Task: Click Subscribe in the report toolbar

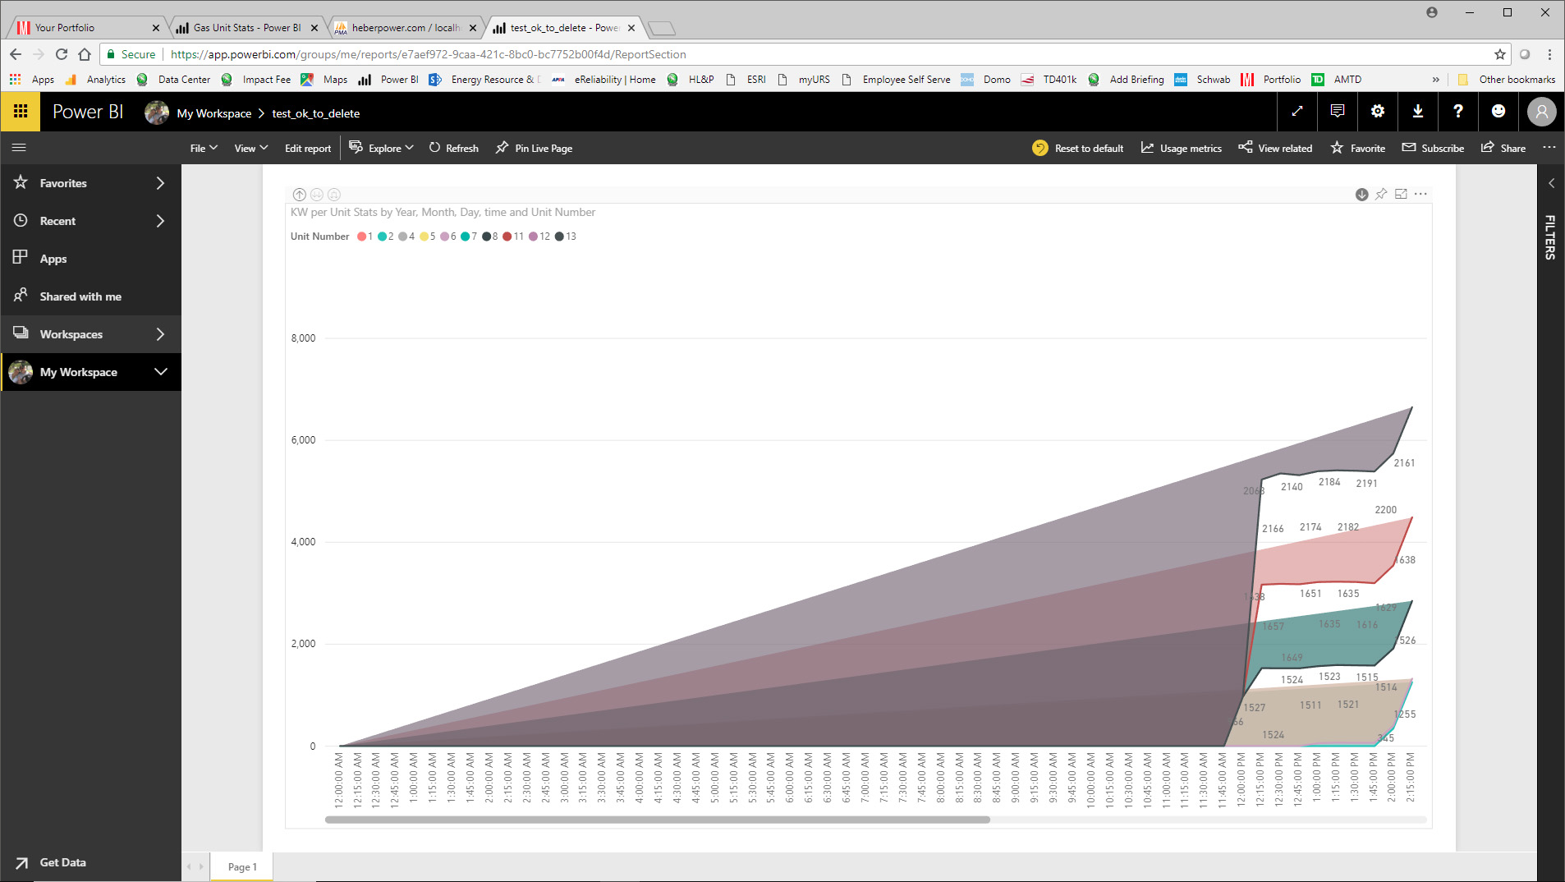Action: pyautogui.click(x=1433, y=149)
